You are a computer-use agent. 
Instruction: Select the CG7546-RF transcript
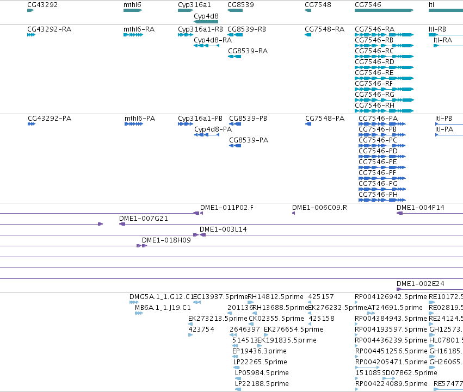pos(384,90)
